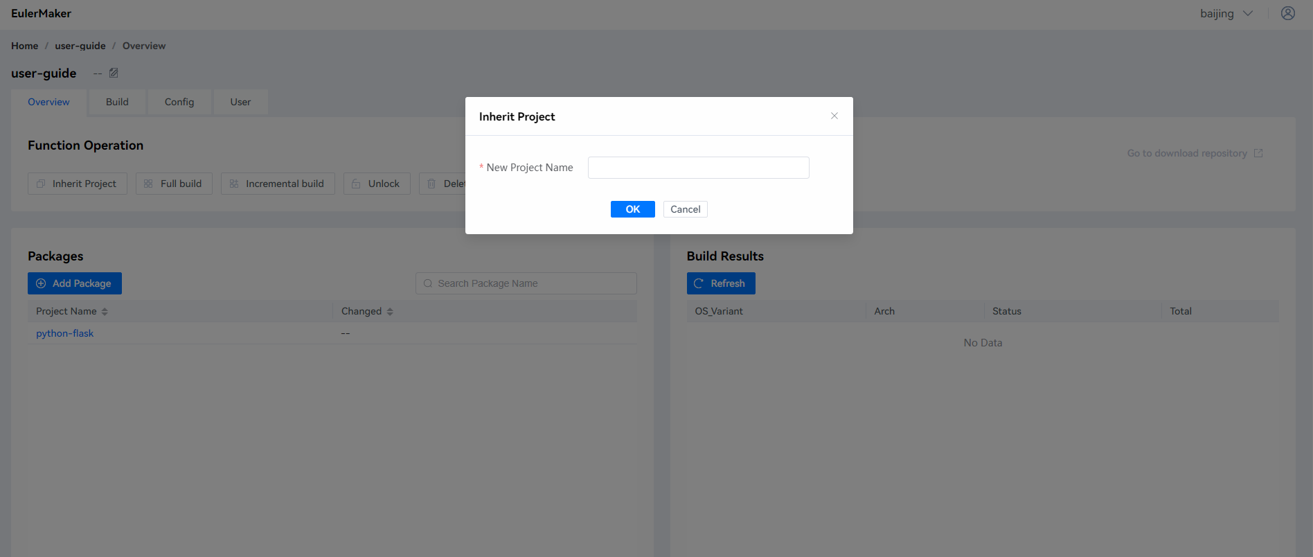The image size is (1313, 557).
Task: Focus the New Project Name field
Action: click(x=698, y=168)
